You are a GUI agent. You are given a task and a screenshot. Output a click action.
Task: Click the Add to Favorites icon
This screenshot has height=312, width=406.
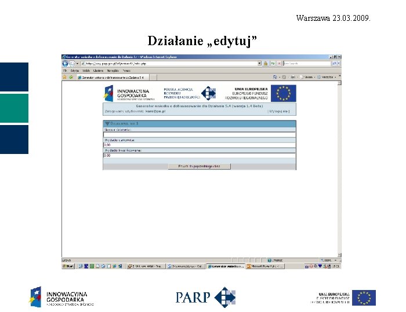[71, 77]
